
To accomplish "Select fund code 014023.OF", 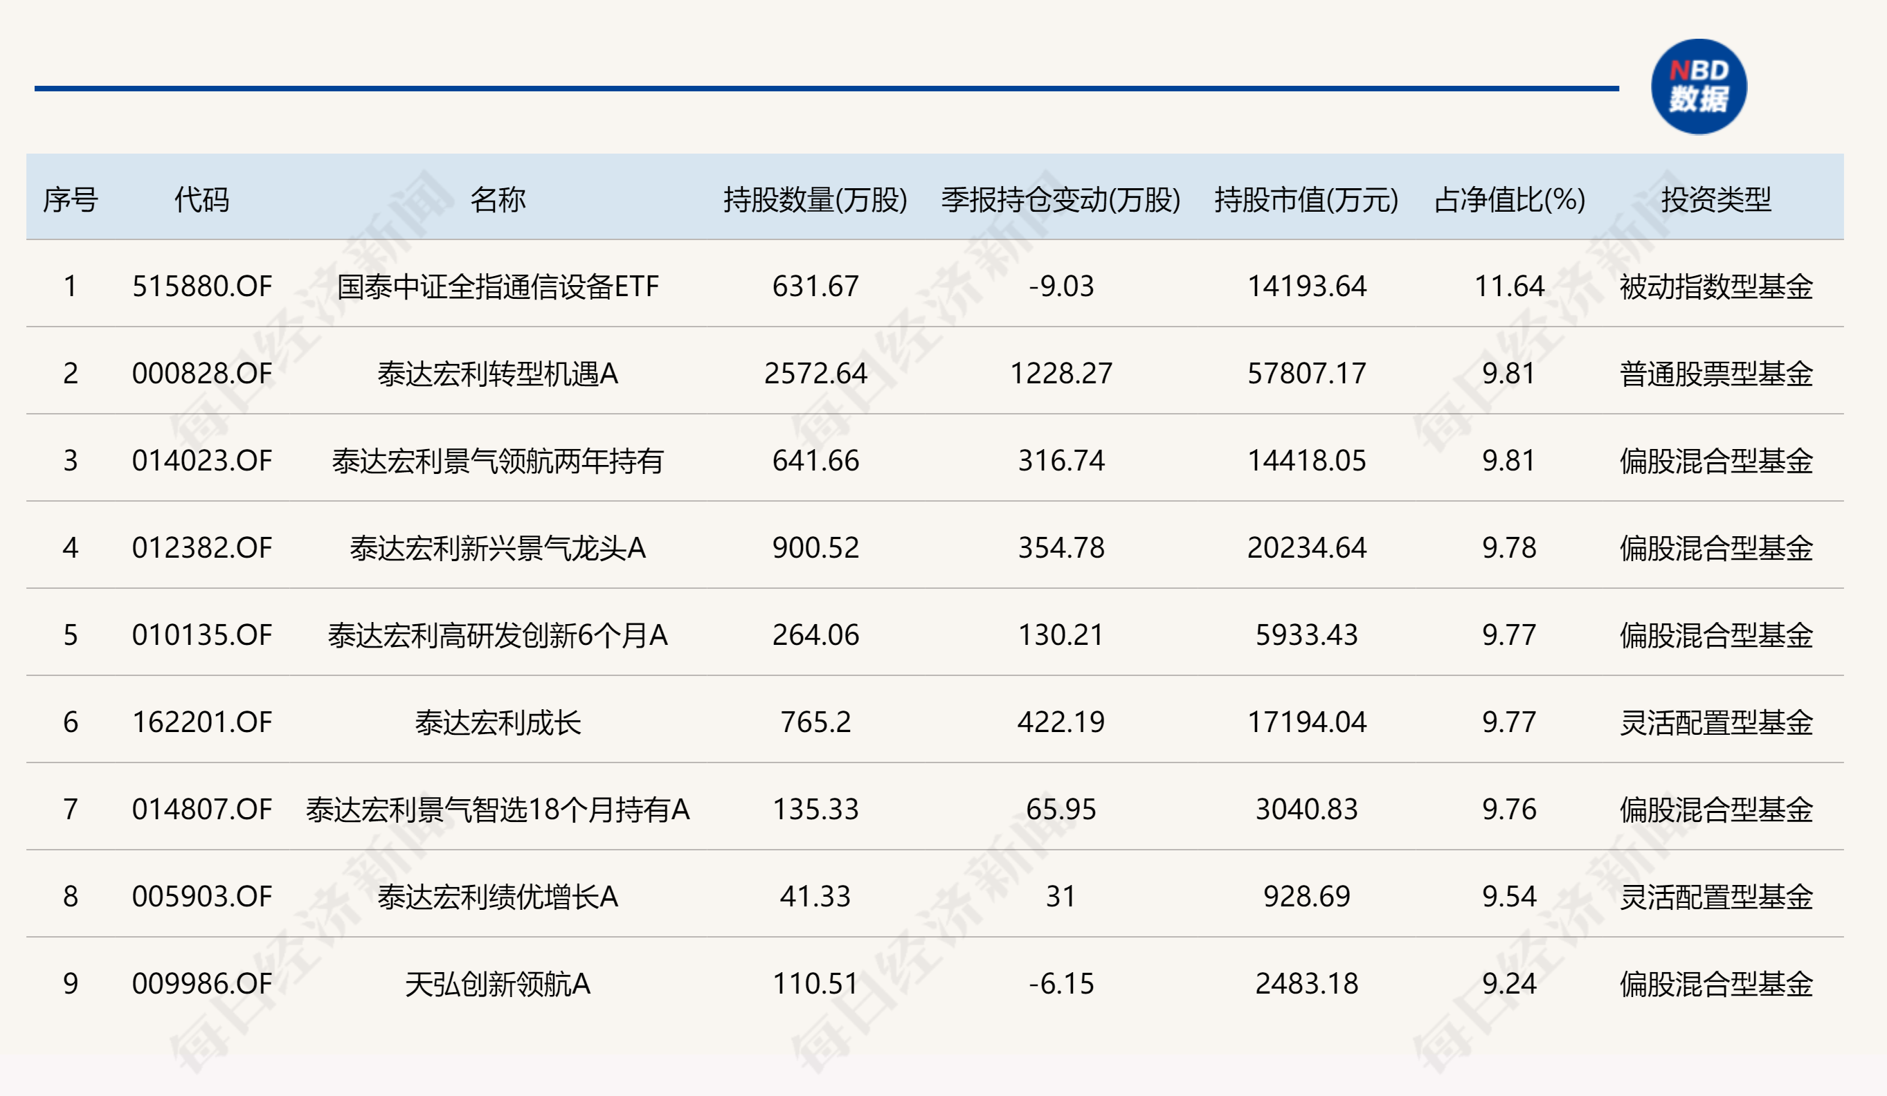I will coord(202,461).
